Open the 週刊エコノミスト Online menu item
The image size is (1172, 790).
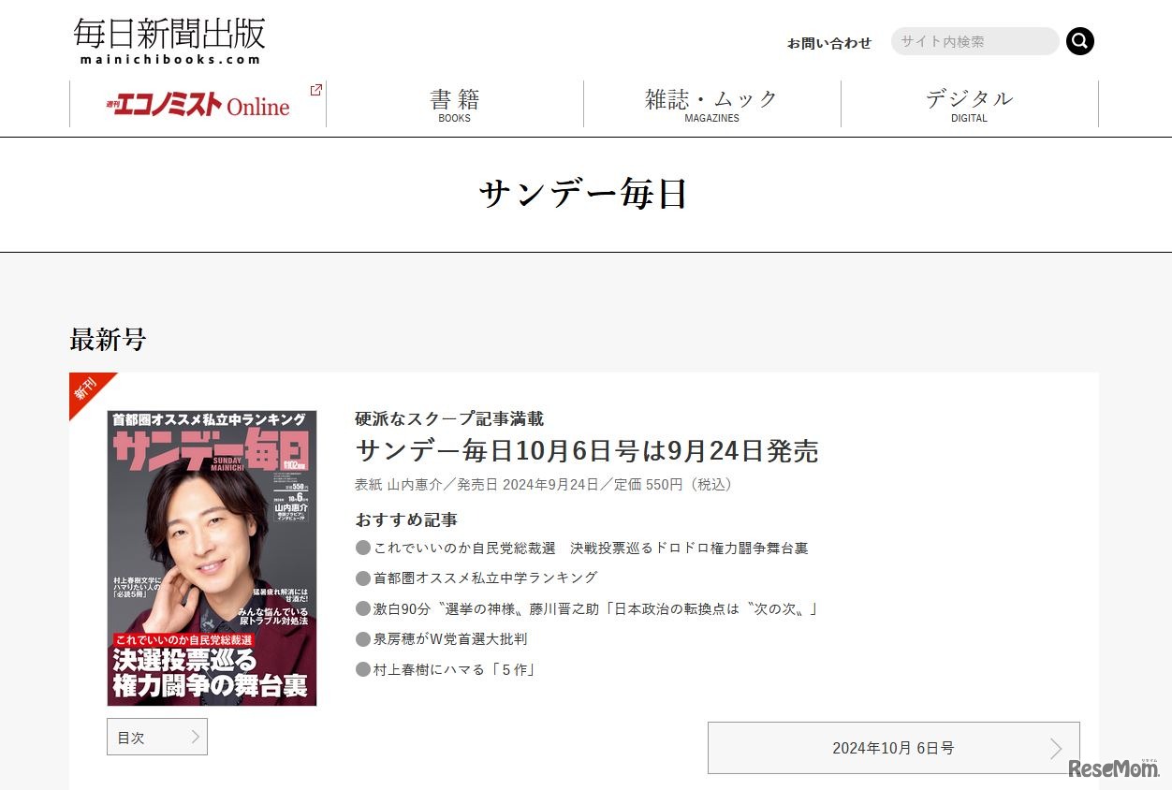[x=198, y=104]
